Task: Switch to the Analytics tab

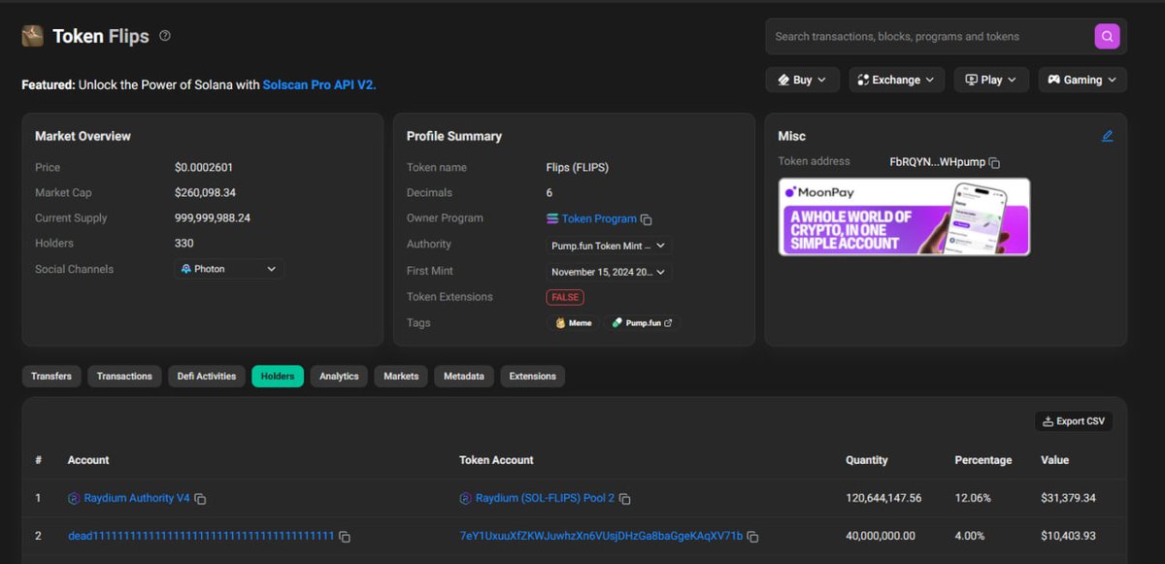Action: tap(338, 376)
